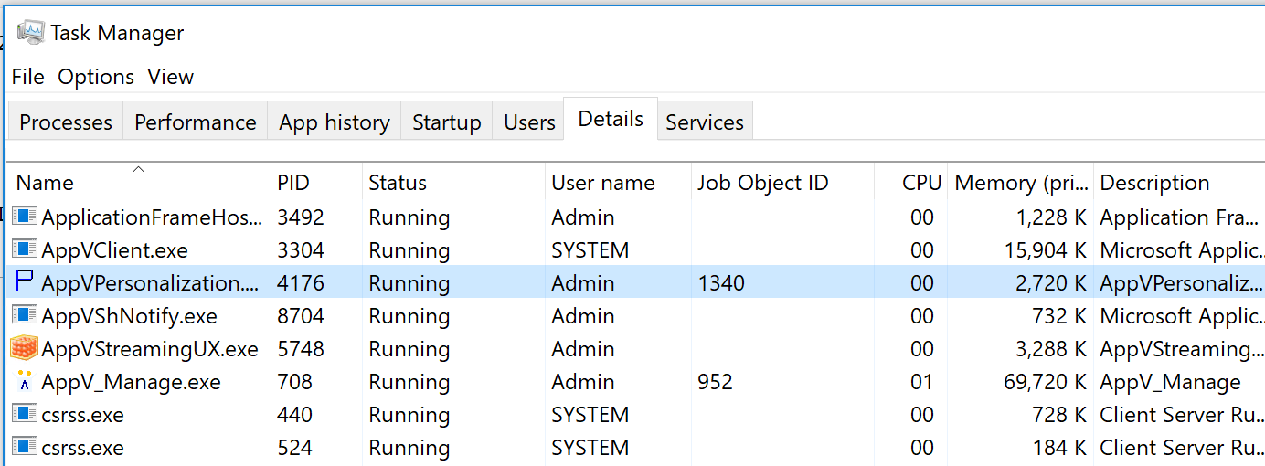
Task: Click the csrss.exe icon with PID 524
Action: click(x=25, y=447)
